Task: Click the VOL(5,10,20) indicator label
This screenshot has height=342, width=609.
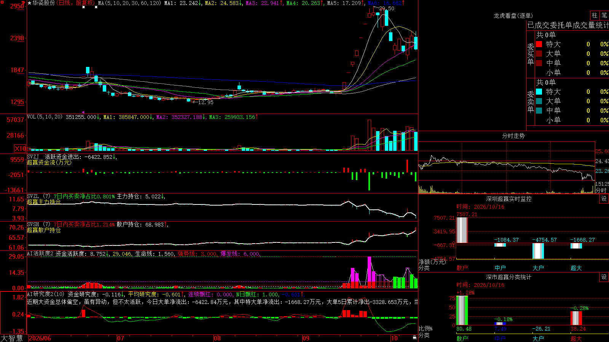Action: pyautogui.click(x=45, y=117)
